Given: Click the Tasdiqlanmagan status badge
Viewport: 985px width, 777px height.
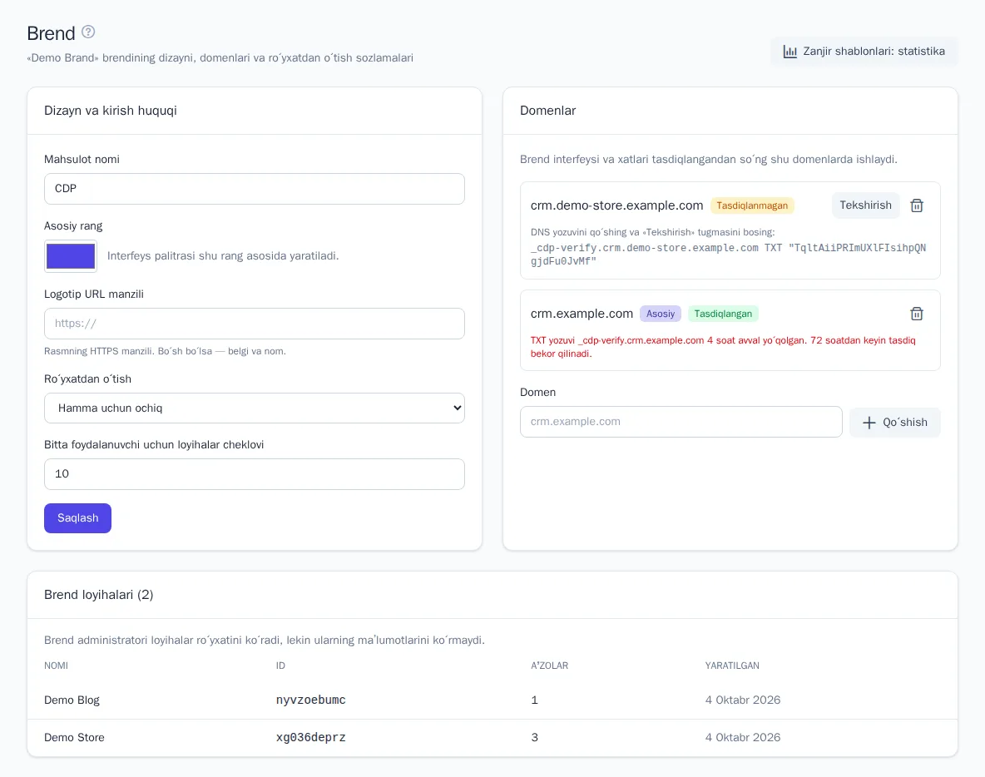Looking at the screenshot, I should pyautogui.click(x=752, y=205).
